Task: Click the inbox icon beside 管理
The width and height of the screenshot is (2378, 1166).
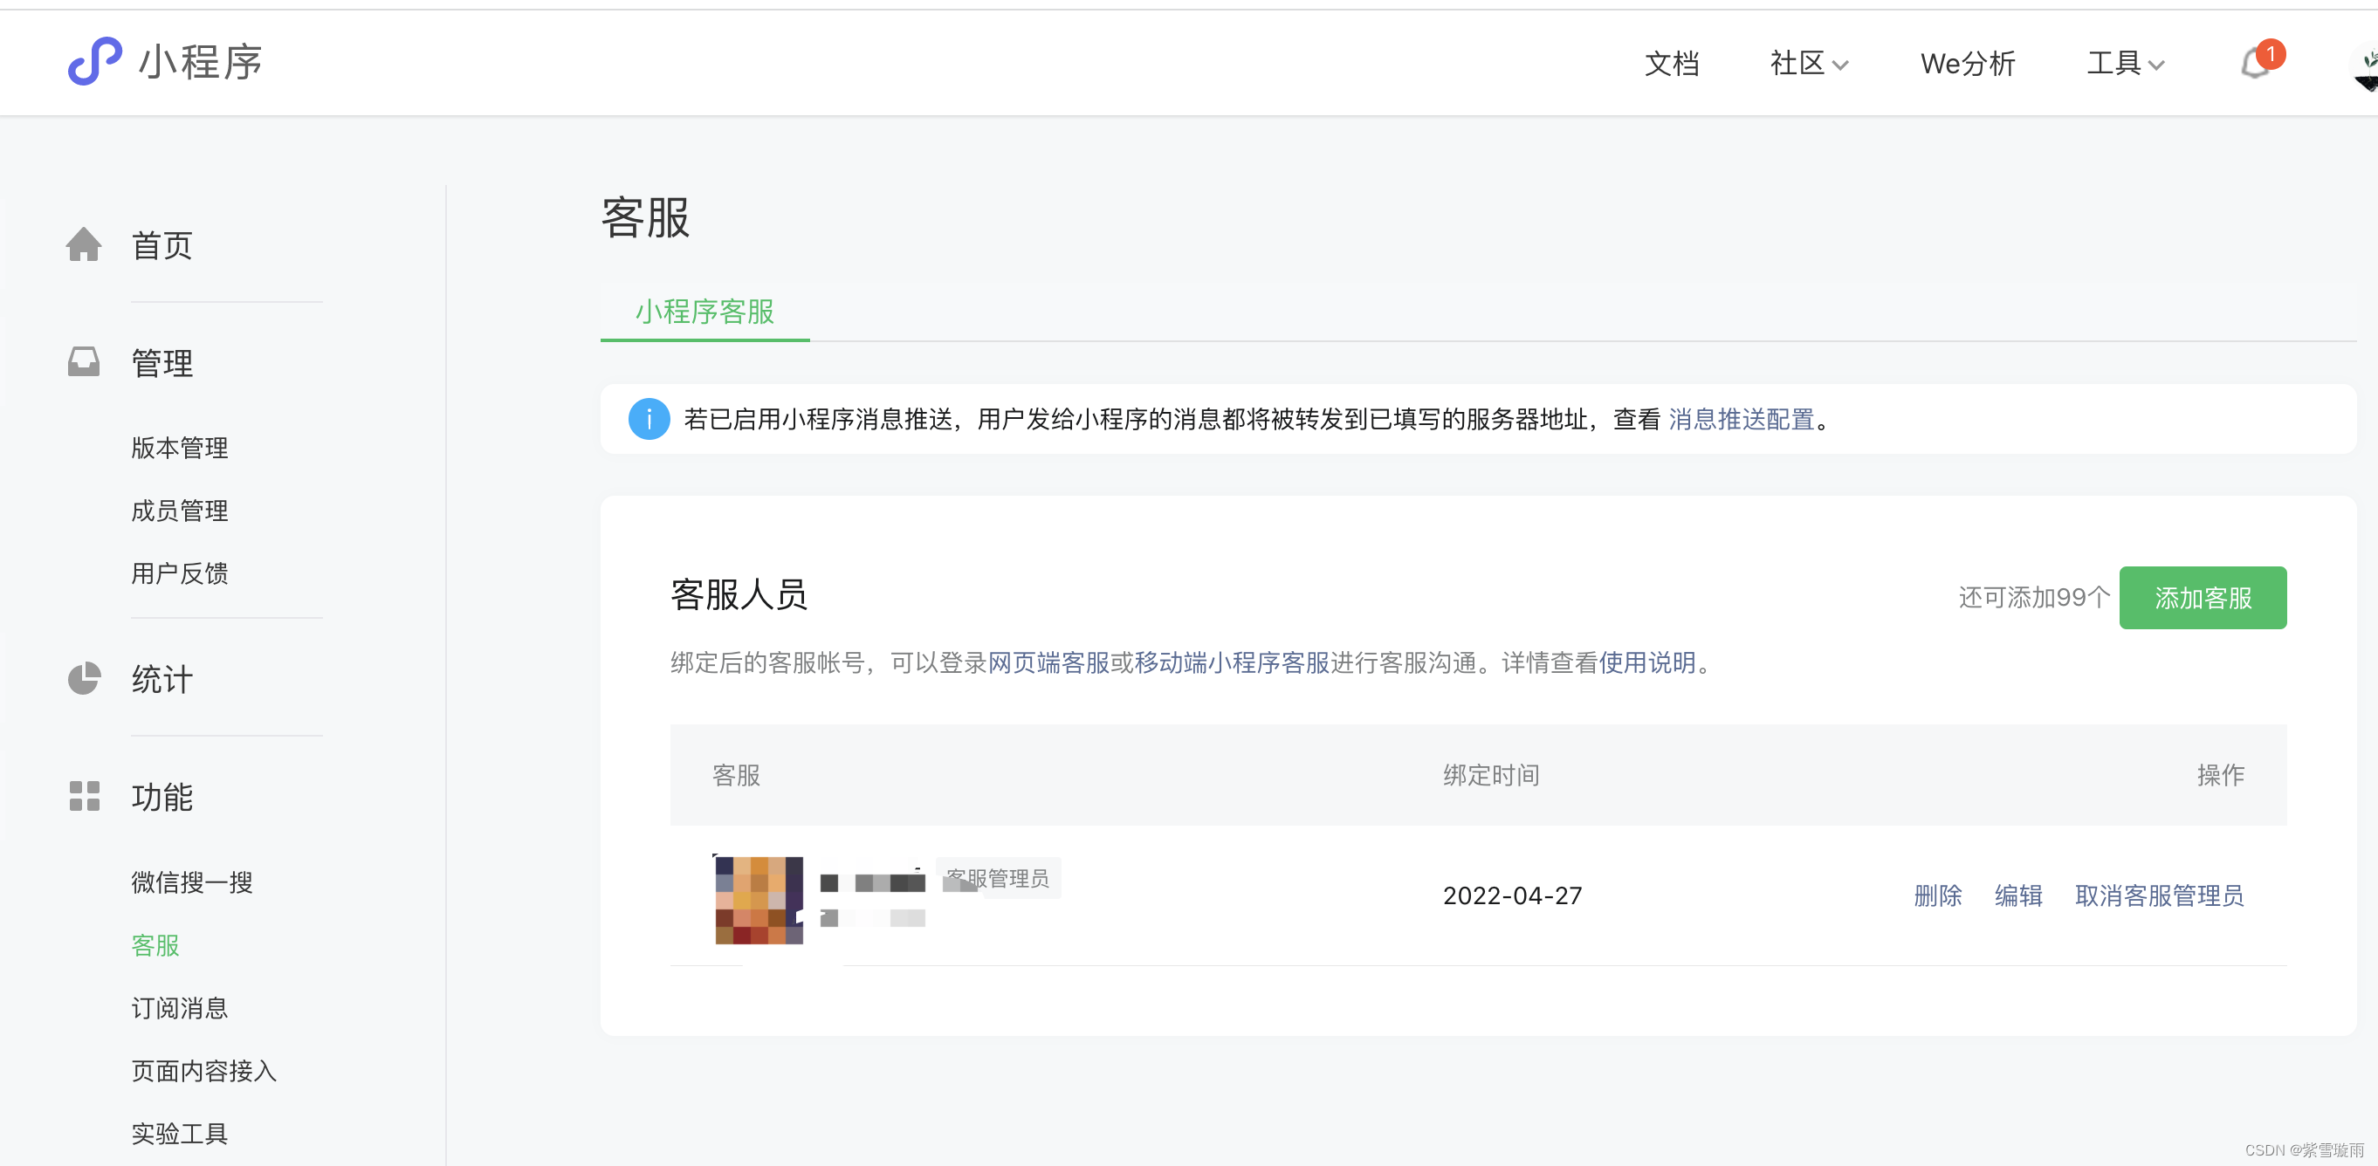Action: 84,362
